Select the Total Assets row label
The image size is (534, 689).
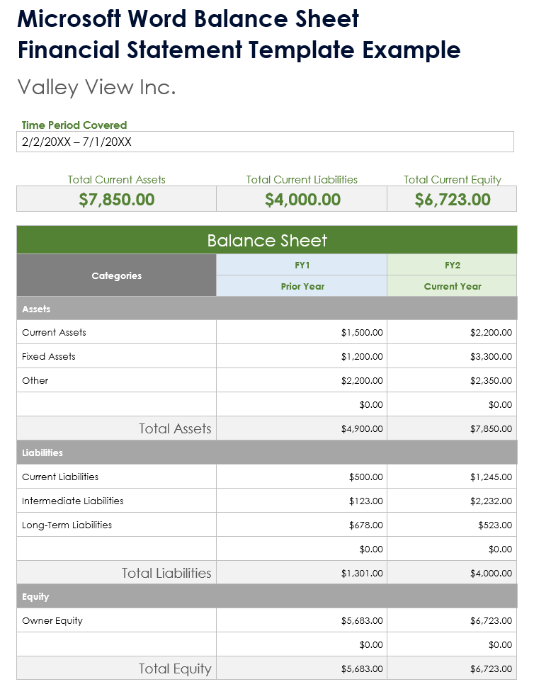coord(175,428)
